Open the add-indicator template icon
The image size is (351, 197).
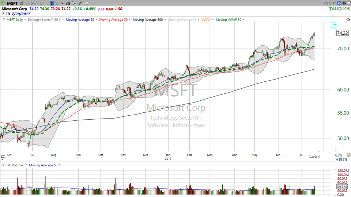(74, 3)
